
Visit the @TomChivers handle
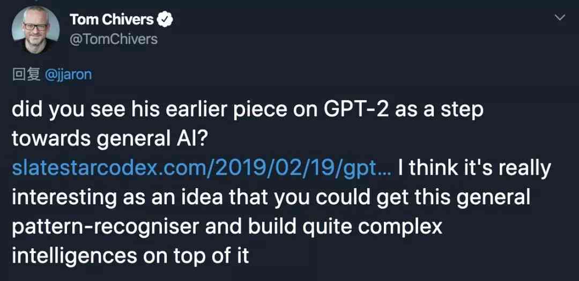point(113,39)
